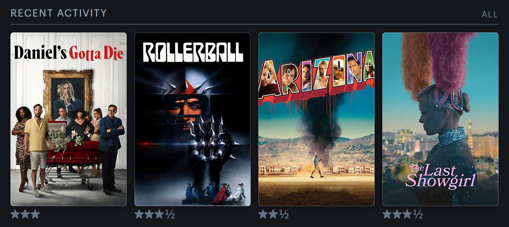Click the half-star symbol under Rollerball
509x227 pixels.
click(170, 214)
